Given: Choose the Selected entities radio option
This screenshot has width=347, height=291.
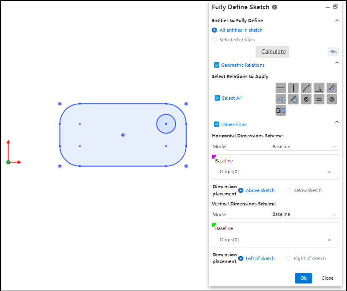Looking at the screenshot, I should click(215, 40).
